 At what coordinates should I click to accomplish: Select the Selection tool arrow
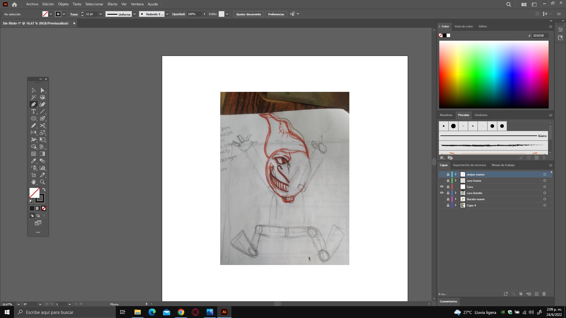(34, 90)
